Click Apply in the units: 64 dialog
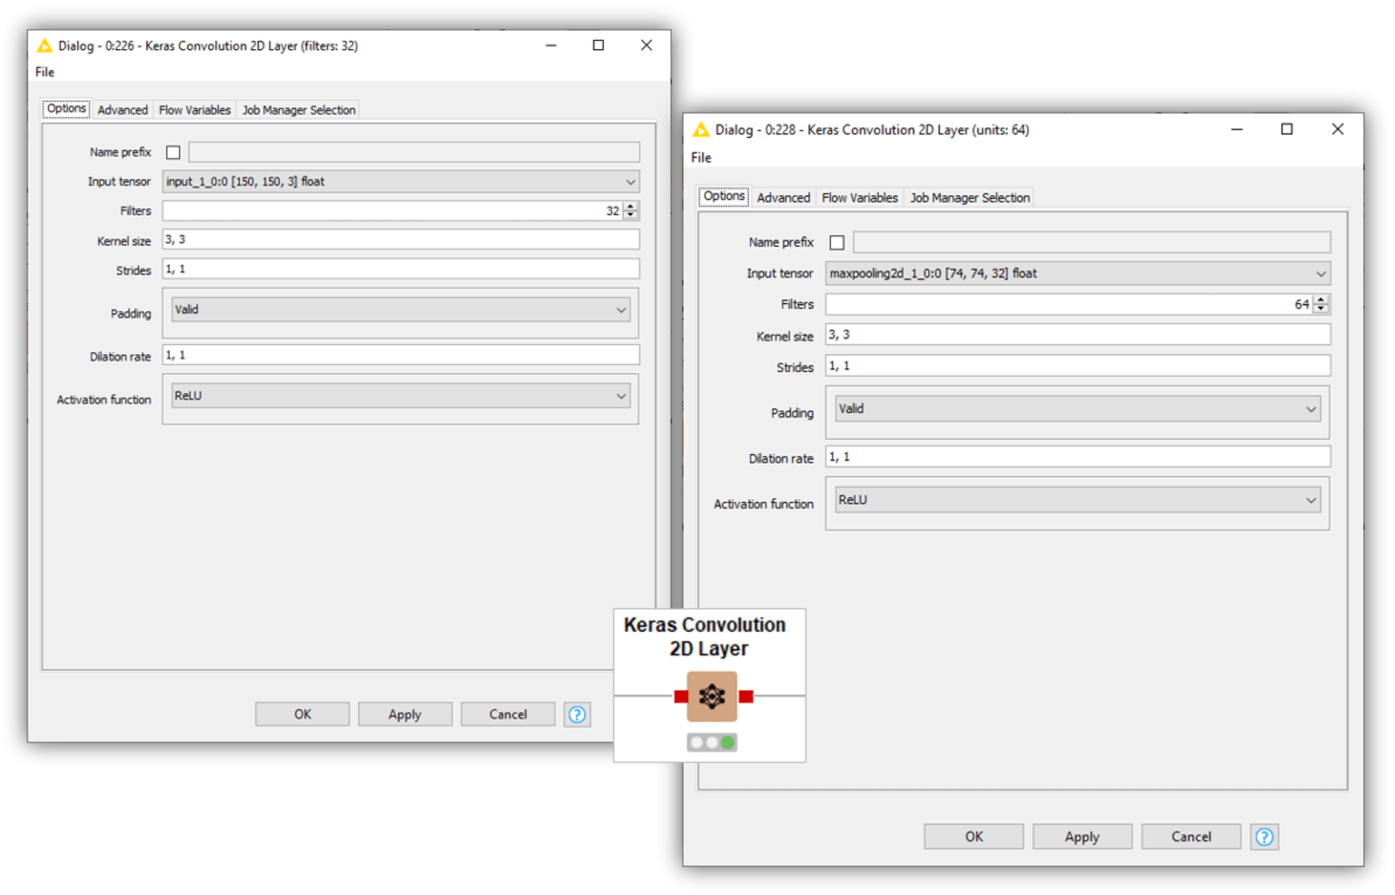This screenshot has width=1395, height=895. [x=1082, y=837]
